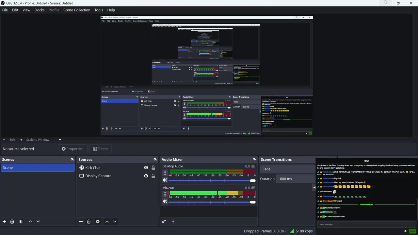
Task: Hide the Display Capture source
Action: tap(146, 176)
